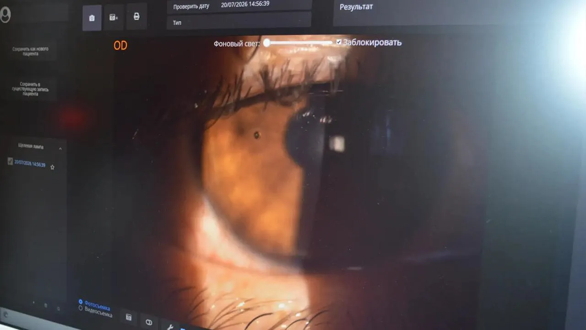
Task: Tick the checkbox for the 20/07/2026 14:56:39 record
Action: [x=10, y=161]
